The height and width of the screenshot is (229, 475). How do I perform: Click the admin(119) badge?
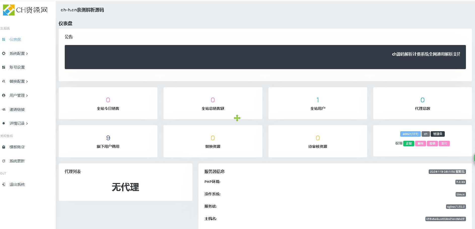pos(410,134)
